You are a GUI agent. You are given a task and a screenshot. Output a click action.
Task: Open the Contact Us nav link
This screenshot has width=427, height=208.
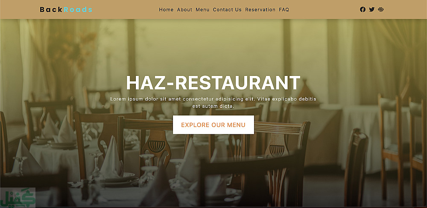[x=227, y=9]
